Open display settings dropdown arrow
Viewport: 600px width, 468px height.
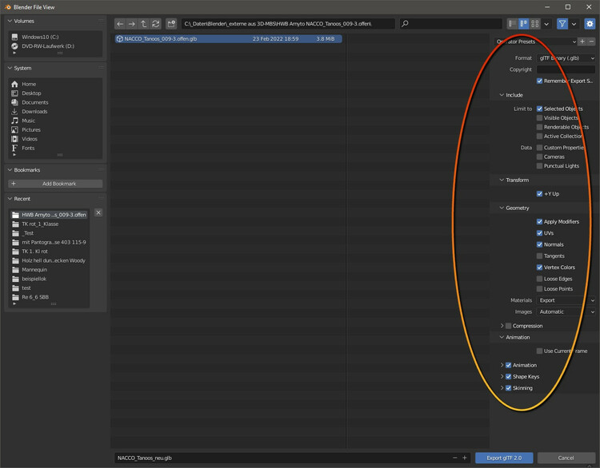pyautogui.click(x=546, y=24)
